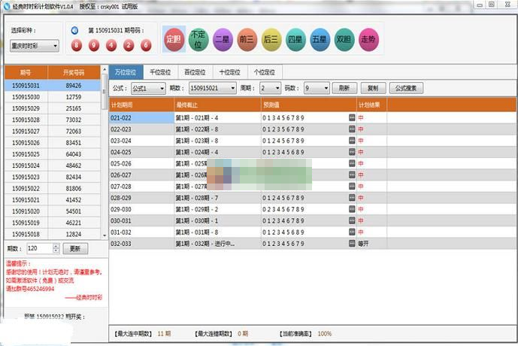Select the 走势 trend icon
The height and width of the screenshot is (346, 518).
[x=368, y=39]
